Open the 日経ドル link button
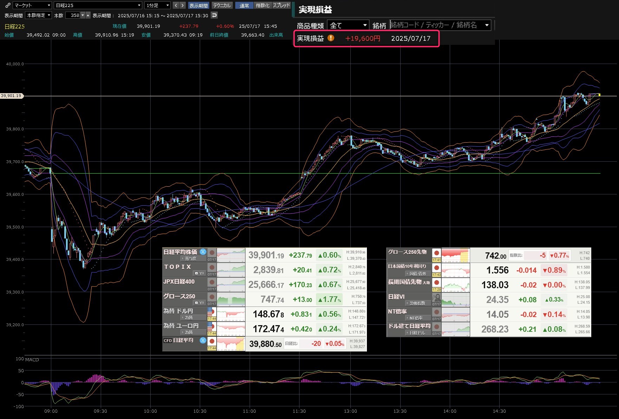Image resolution: width=619 pixels, height=419 pixels. [x=418, y=333]
